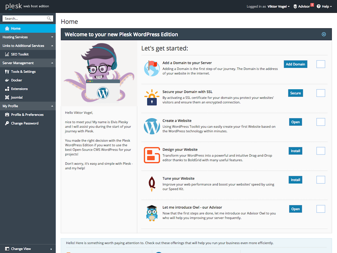Click the 'Hello Viktor Vogel,' greeting text
This screenshot has height=253, width=337.
click(x=79, y=113)
